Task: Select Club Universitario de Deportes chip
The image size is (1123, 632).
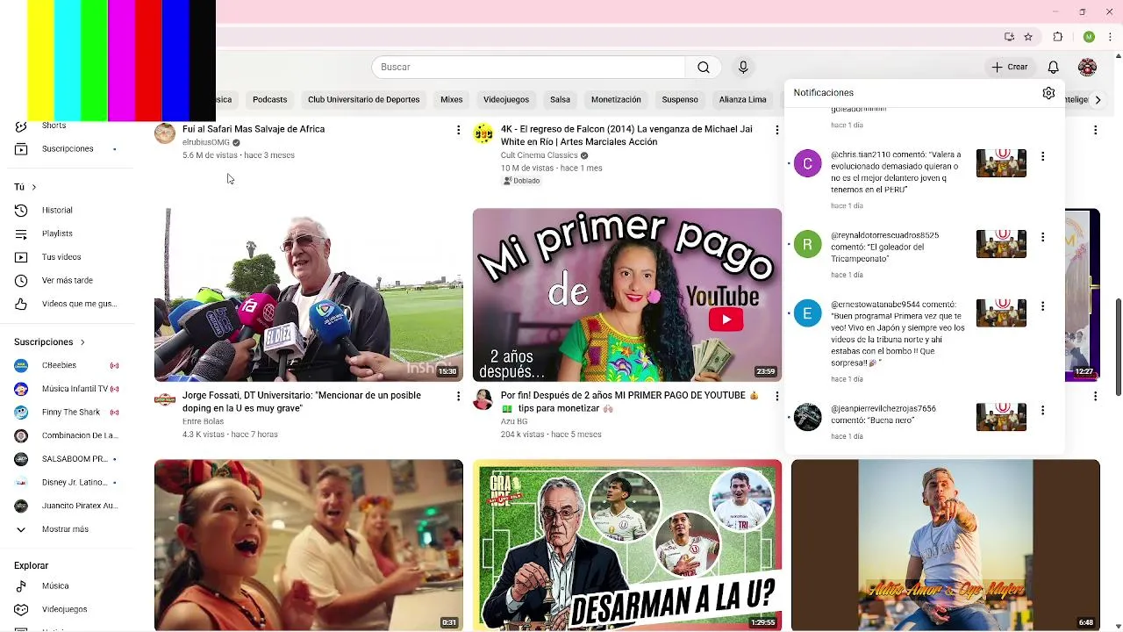Action: (363, 100)
